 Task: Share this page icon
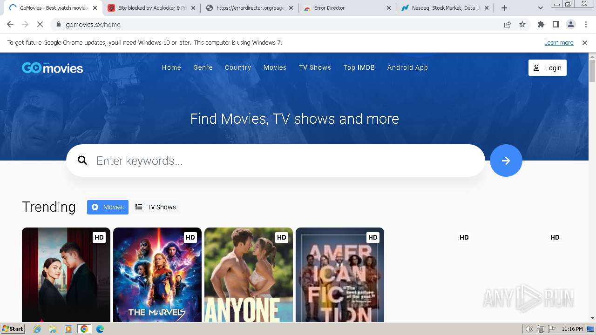click(x=508, y=25)
